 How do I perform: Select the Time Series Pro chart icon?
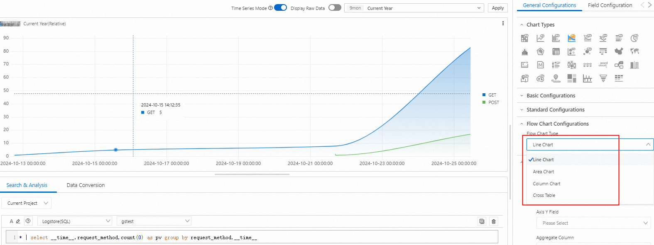coord(603,38)
